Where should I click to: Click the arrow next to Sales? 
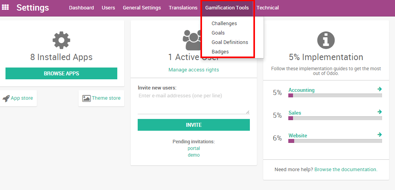click(379, 112)
